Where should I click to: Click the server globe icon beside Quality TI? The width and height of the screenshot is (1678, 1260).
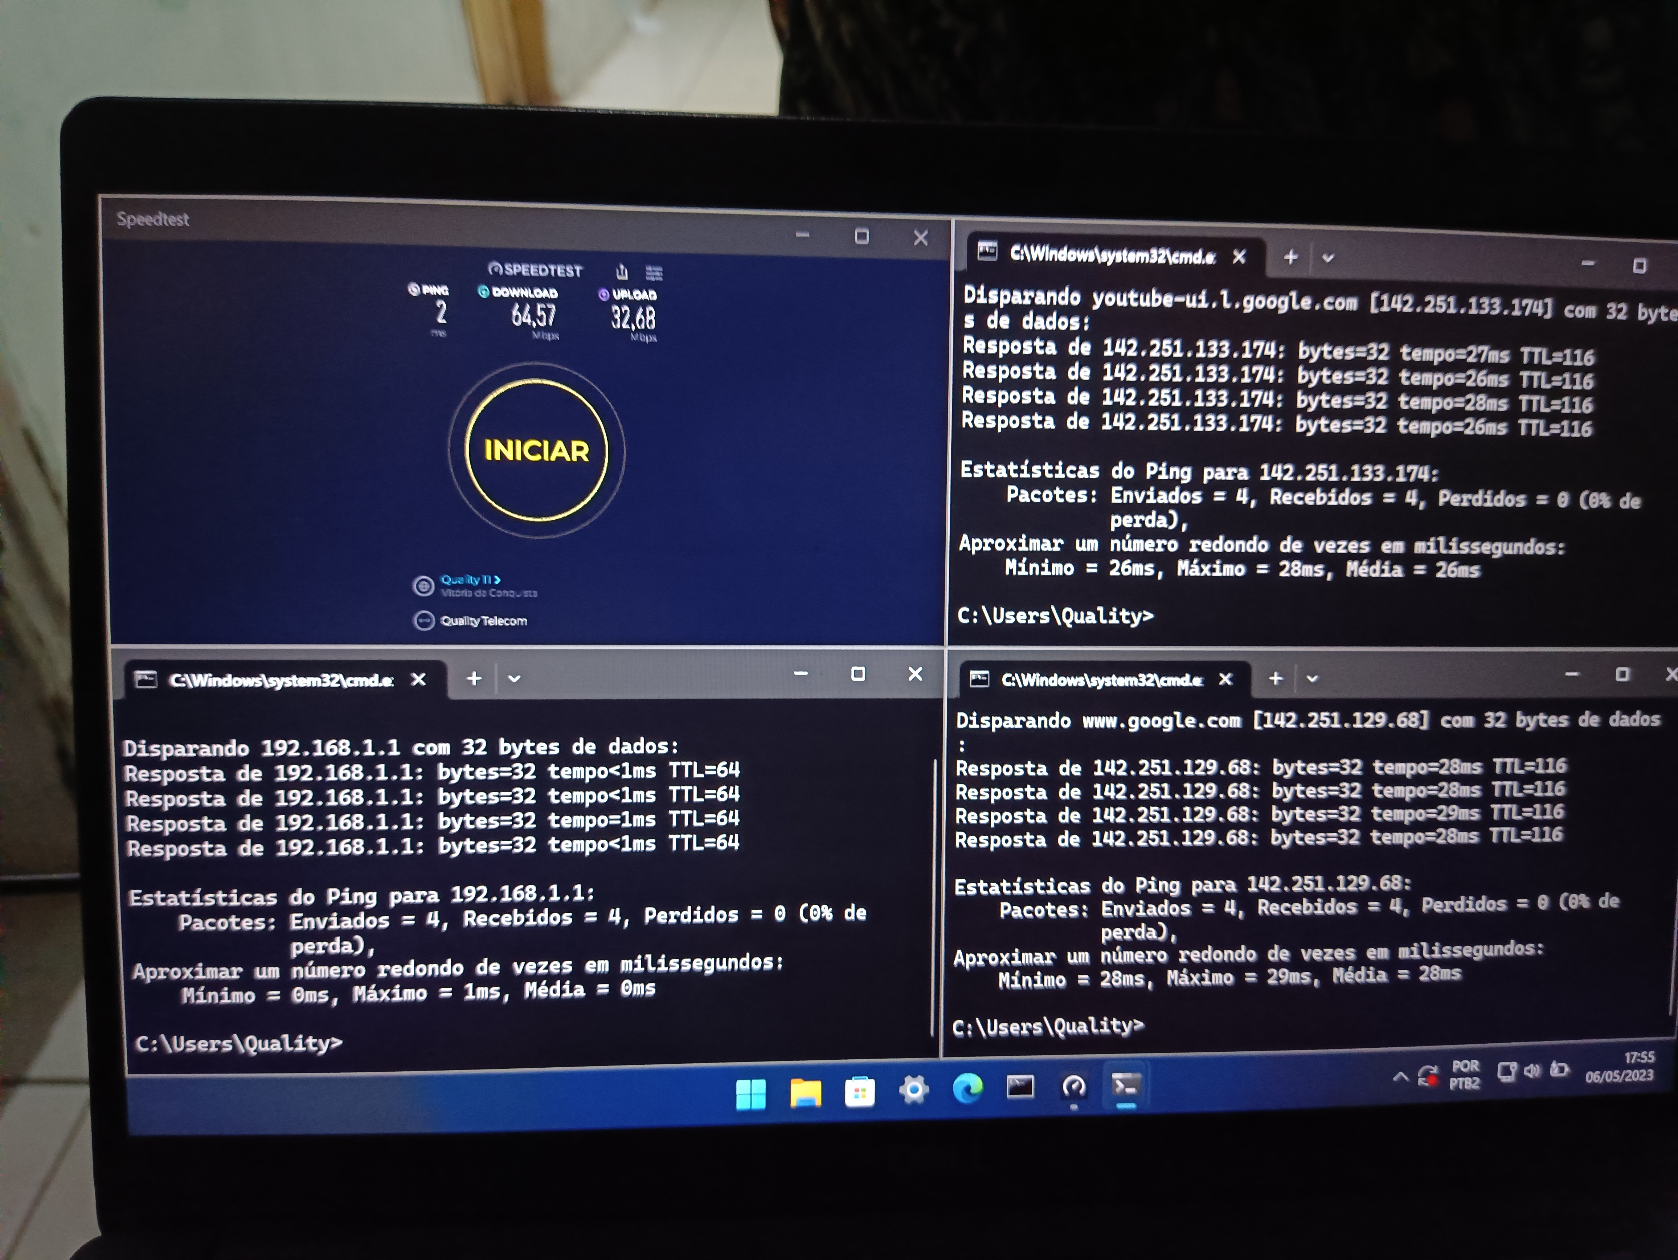coord(423,586)
